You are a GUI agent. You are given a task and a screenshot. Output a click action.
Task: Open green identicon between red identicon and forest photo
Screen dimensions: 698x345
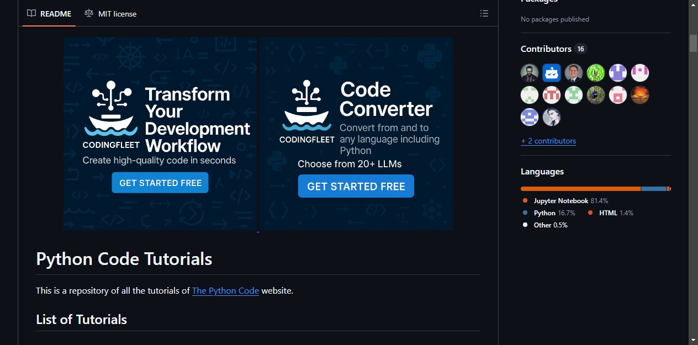pos(574,95)
